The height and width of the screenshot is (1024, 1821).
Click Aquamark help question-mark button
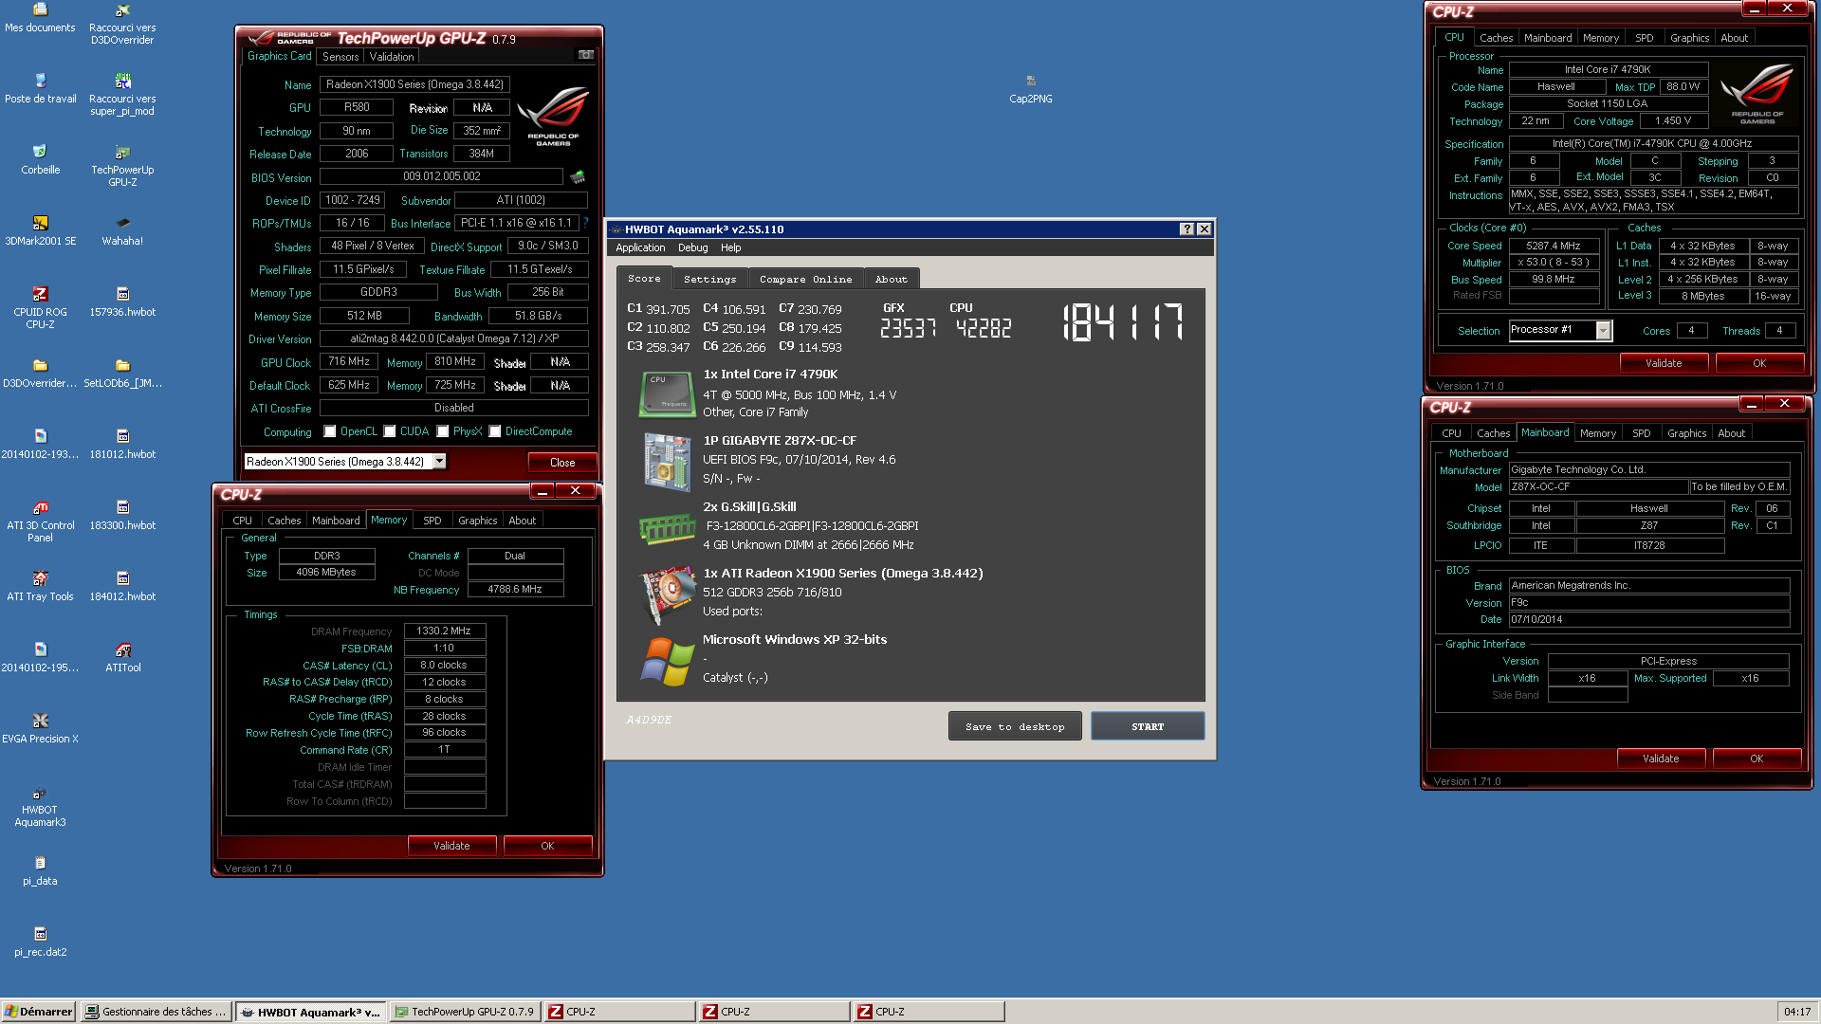(x=1186, y=229)
